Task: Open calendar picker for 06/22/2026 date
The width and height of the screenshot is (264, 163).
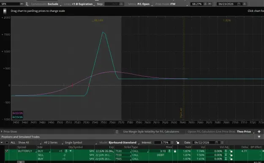Action: [217, 143]
